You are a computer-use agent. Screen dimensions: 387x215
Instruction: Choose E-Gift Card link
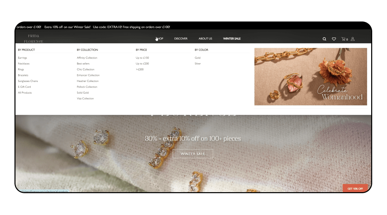coord(25,87)
